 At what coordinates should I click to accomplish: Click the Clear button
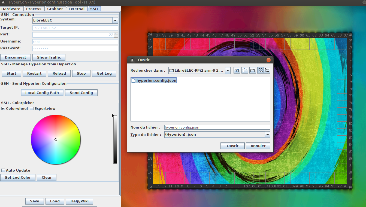[47, 177]
